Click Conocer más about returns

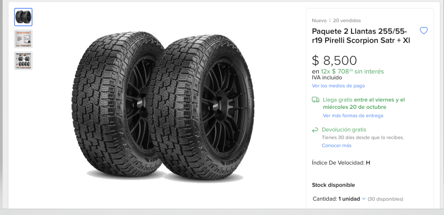point(336,145)
